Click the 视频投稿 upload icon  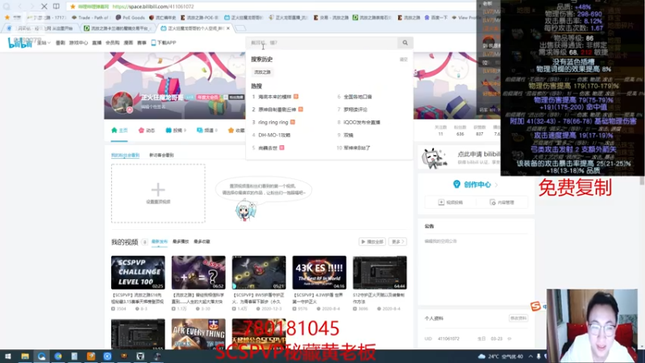tap(441, 202)
